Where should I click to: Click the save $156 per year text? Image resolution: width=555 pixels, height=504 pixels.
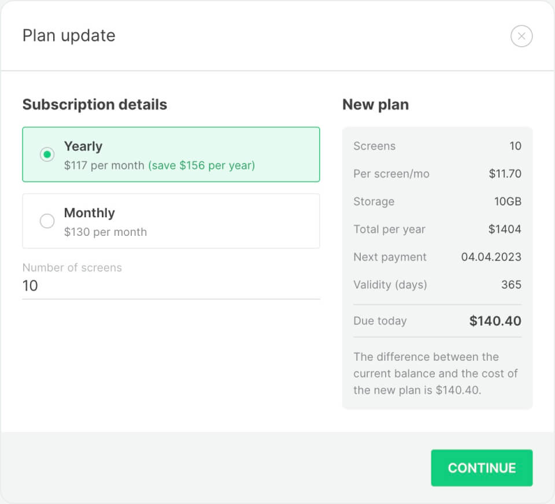click(201, 165)
